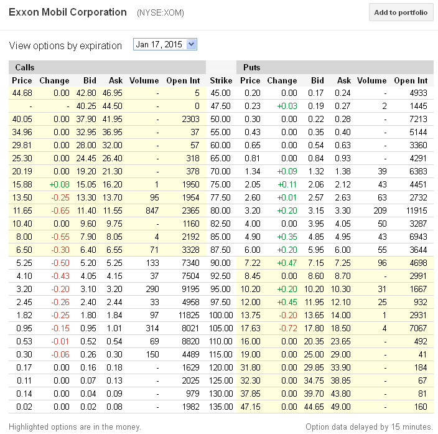Select strike price 80.00
This screenshot has height=434, width=438.
coord(220,210)
